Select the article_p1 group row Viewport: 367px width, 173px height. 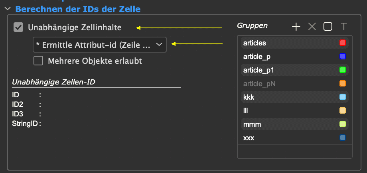point(295,70)
